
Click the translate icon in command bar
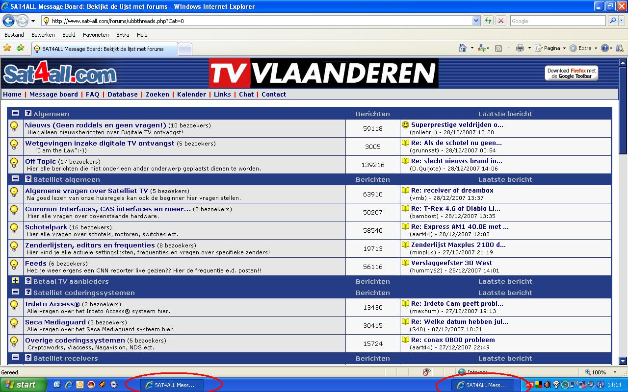481,48
